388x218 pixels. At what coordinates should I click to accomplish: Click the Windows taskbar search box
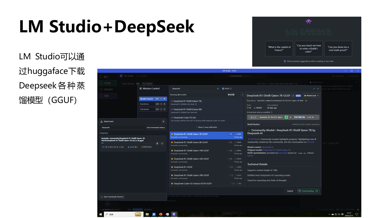[x=123, y=214]
